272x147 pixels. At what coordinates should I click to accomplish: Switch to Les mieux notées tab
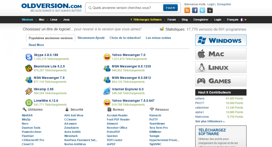coord(158,38)
